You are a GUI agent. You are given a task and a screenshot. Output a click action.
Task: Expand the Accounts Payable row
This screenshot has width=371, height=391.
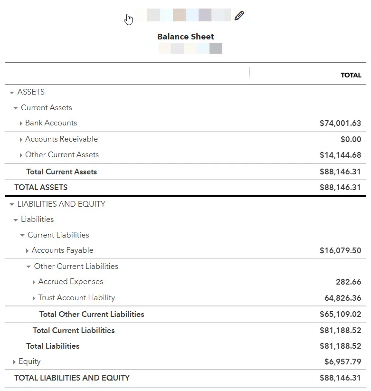tap(27, 251)
